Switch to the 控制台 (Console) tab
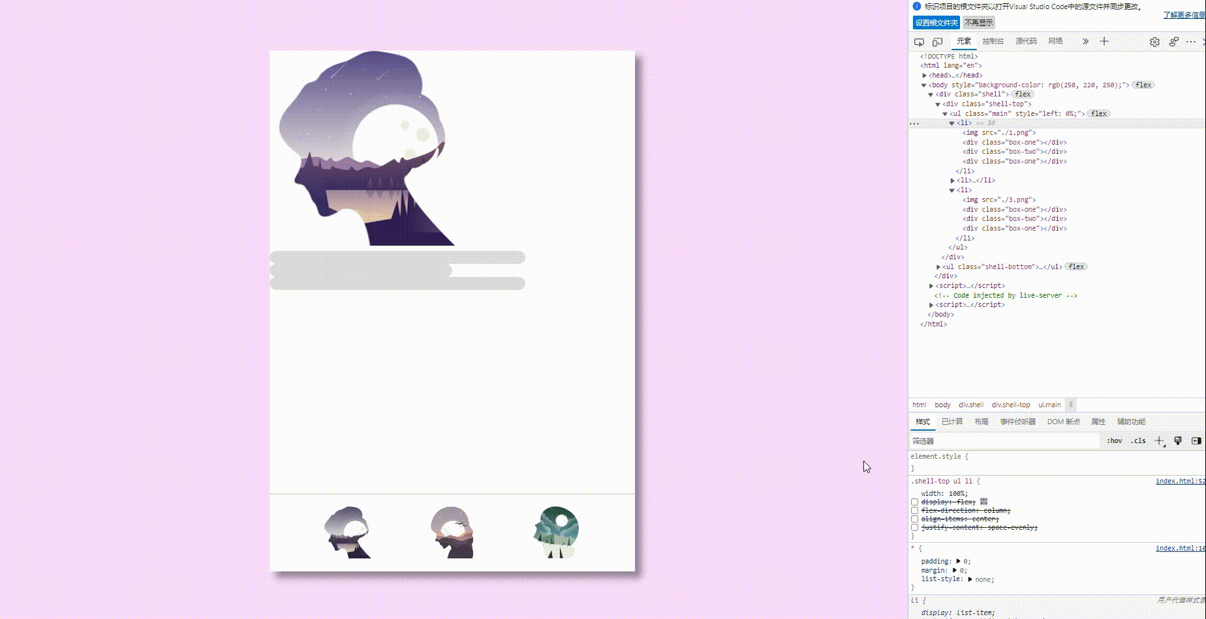This screenshot has height=619, width=1206. click(993, 41)
